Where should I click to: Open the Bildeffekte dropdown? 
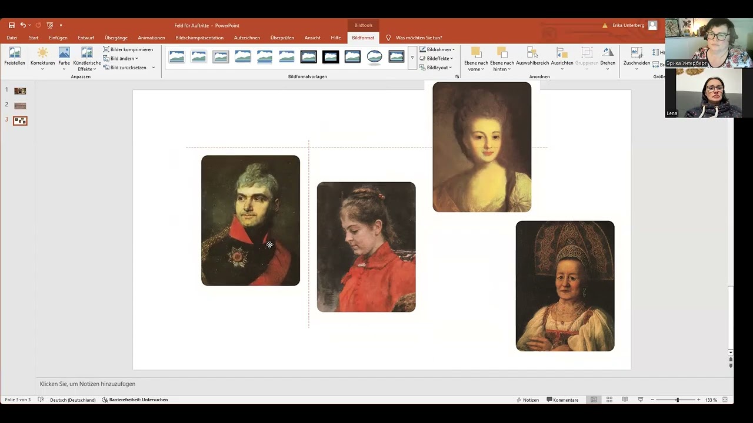click(x=436, y=58)
